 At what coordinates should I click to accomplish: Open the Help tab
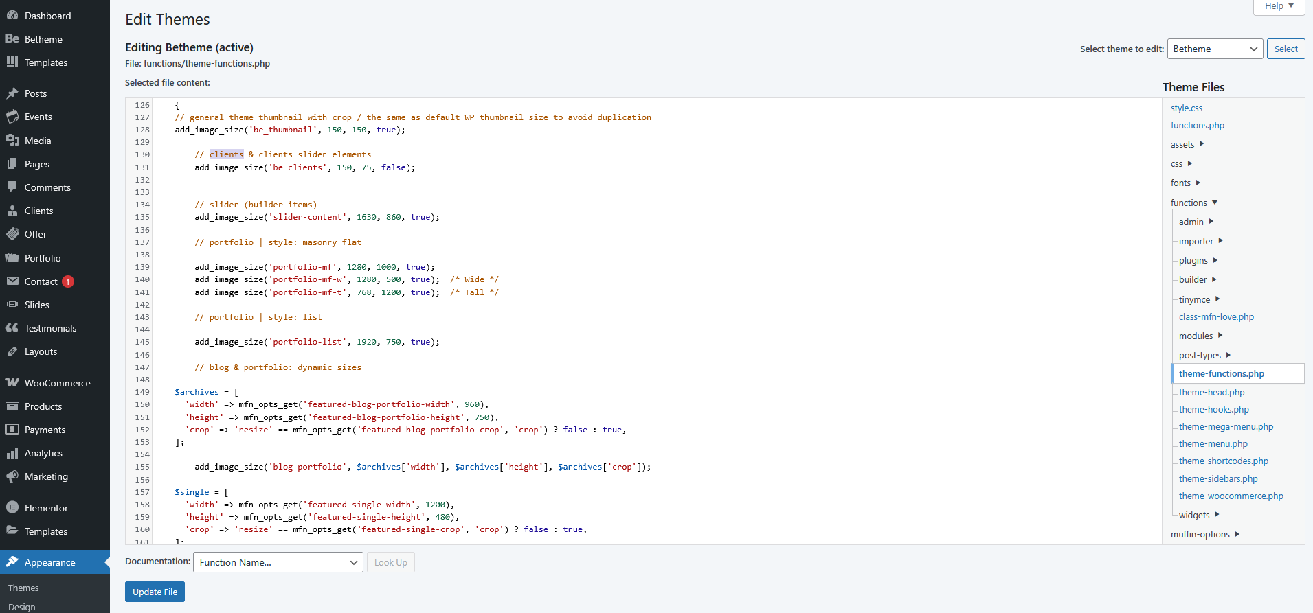pos(1279,6)
